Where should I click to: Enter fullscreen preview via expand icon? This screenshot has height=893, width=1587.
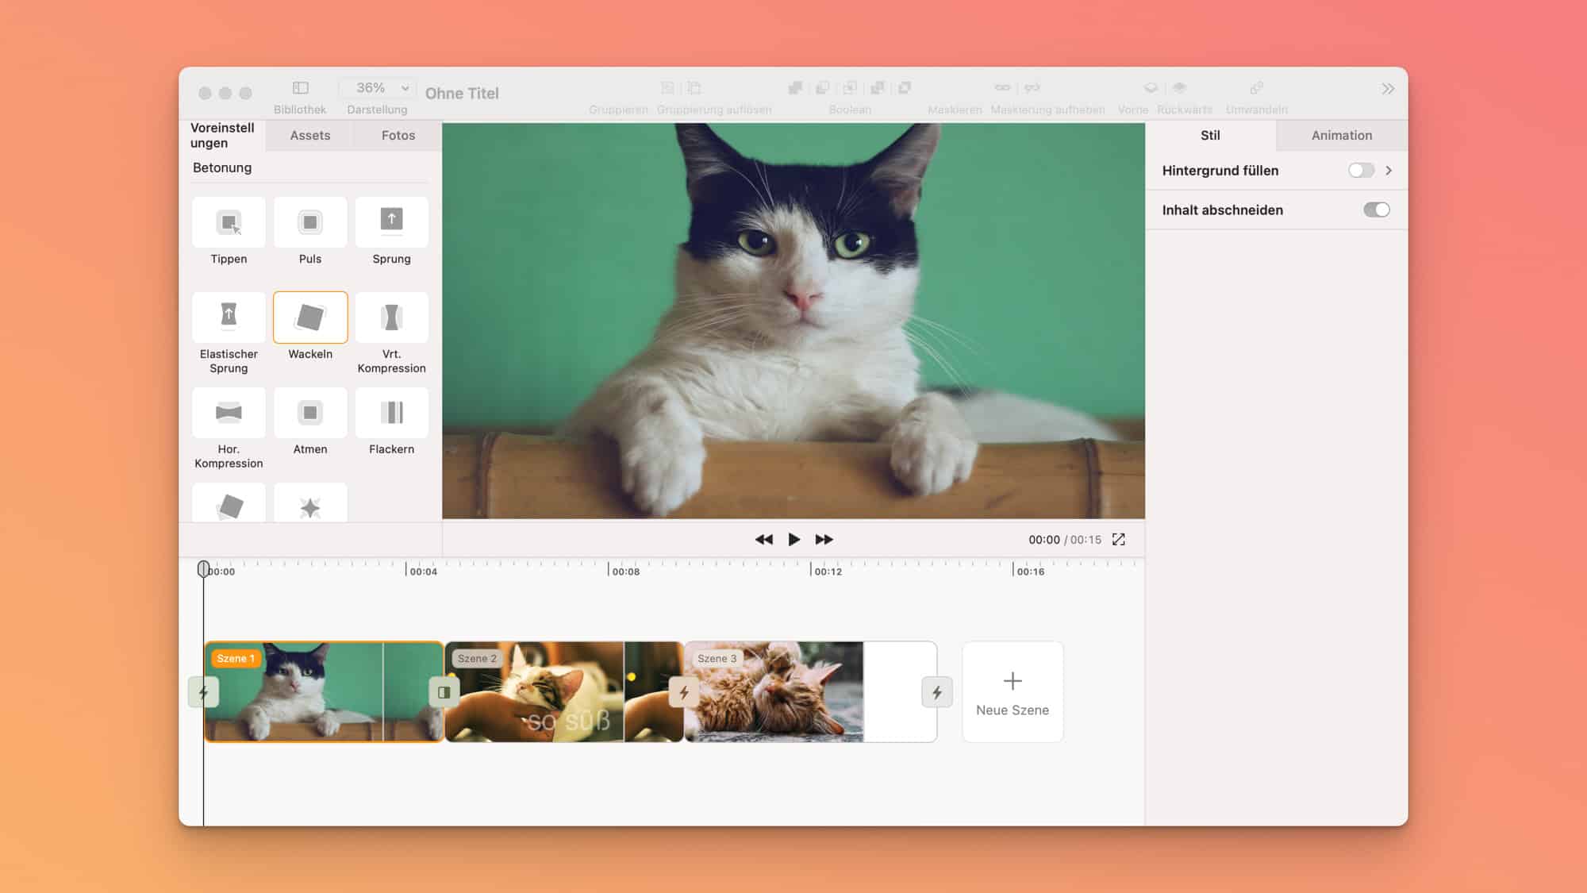click(x=1118, y=540)
